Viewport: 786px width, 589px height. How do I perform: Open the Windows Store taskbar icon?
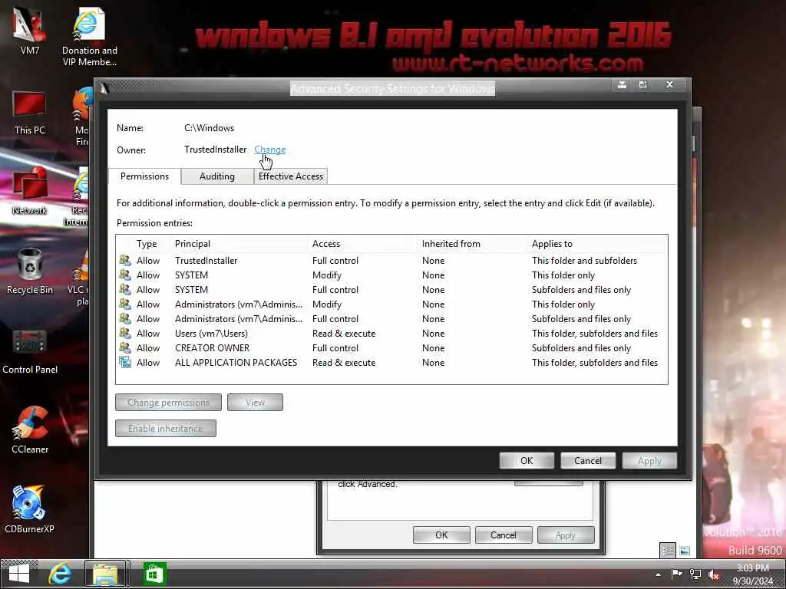coord(154,574)
